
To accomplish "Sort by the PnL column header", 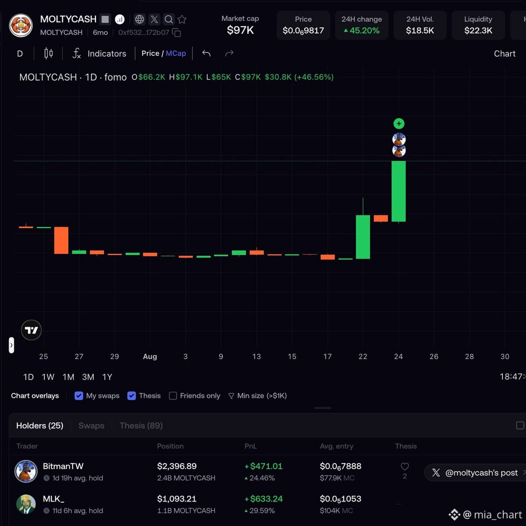I will pyautogui.click(x=250, y=446).
